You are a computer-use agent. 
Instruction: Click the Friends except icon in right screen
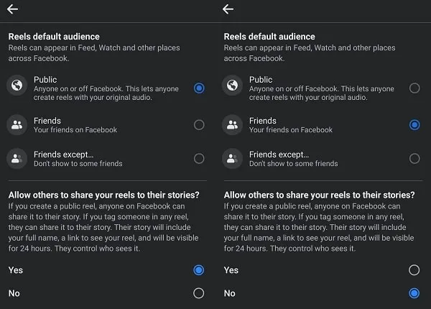point(232,159)
